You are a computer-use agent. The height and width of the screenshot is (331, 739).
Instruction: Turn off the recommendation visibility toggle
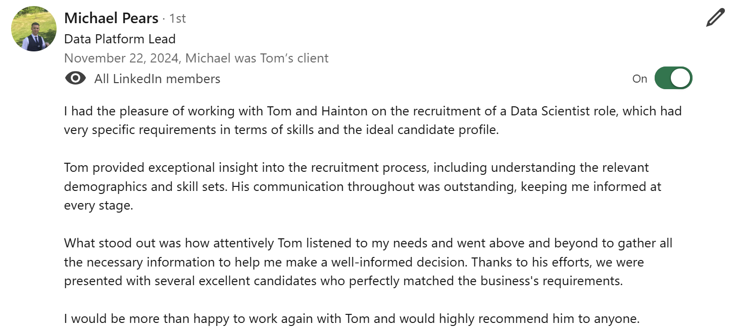click(673, 78)
